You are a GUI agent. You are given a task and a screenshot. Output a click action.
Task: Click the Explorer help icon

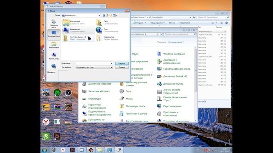coord(227,23)
